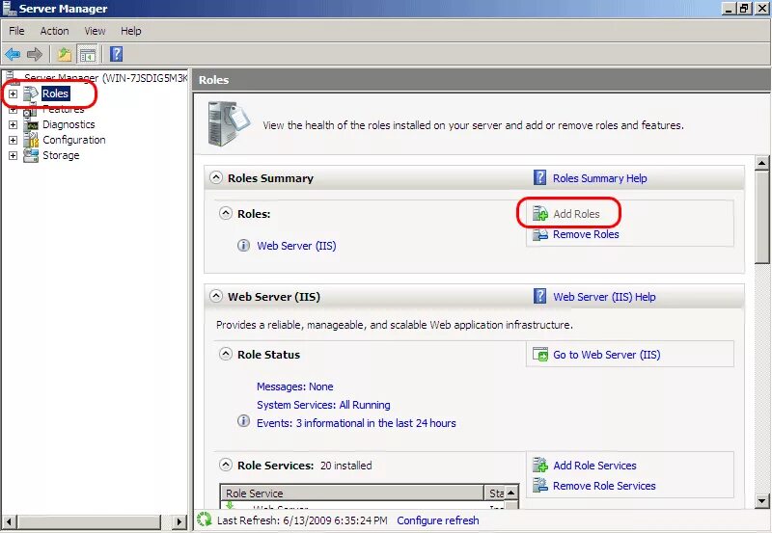Open the File menu

point(16,31)
